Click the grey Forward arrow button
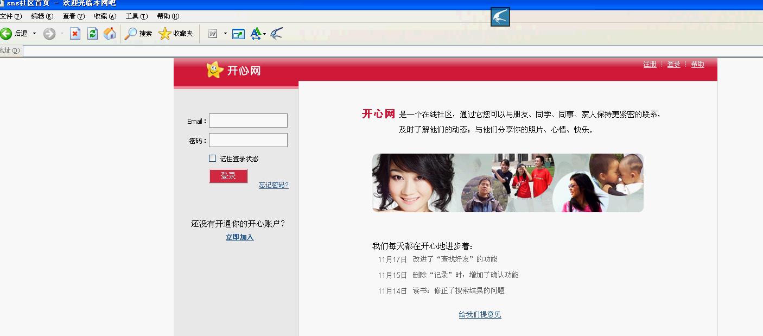The height and width of the screenshot is (336, 763). 49,34
